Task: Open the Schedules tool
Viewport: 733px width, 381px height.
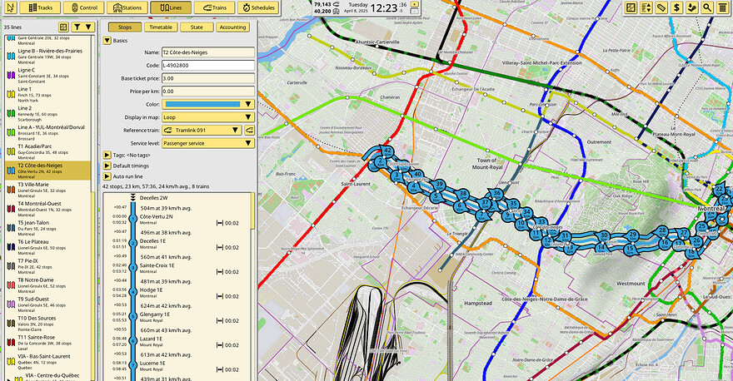Action: pos(258,7)
